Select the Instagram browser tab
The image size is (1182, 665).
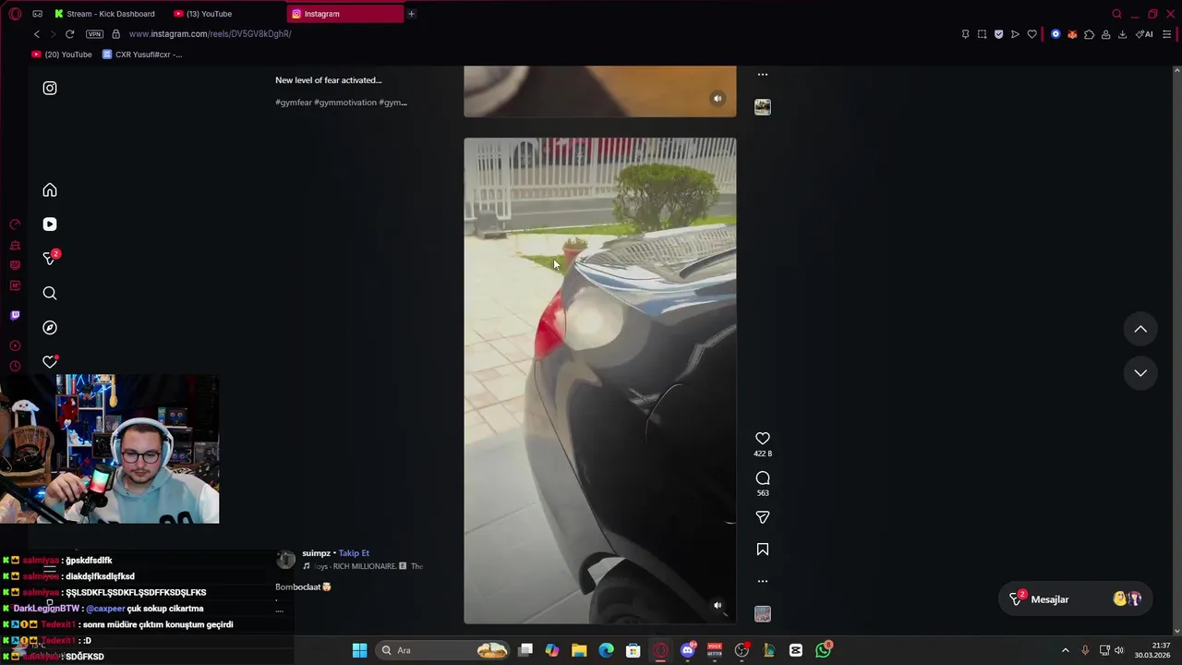[345, 14]
